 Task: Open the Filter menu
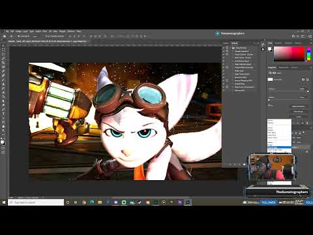[44, 31]
